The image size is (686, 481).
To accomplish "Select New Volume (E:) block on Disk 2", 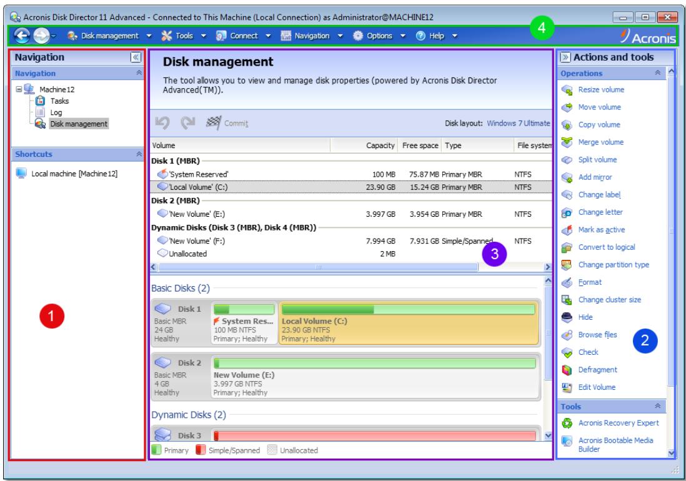I will click(x=374, y=377).
